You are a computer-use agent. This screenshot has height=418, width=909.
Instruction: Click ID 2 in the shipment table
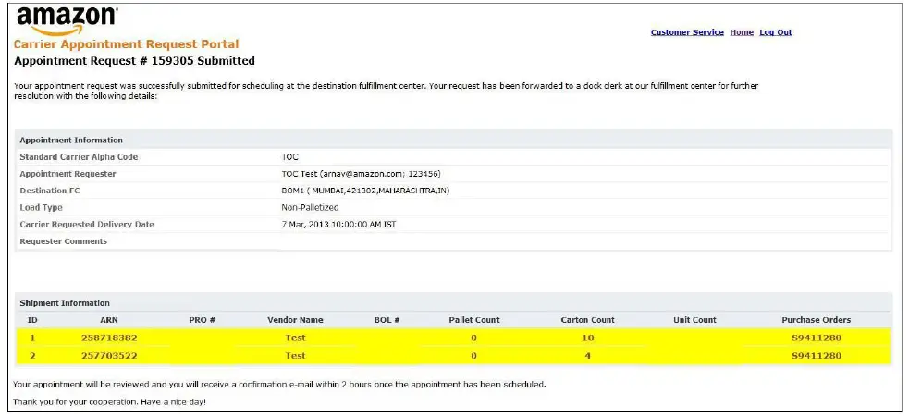[x=32, y=356]
